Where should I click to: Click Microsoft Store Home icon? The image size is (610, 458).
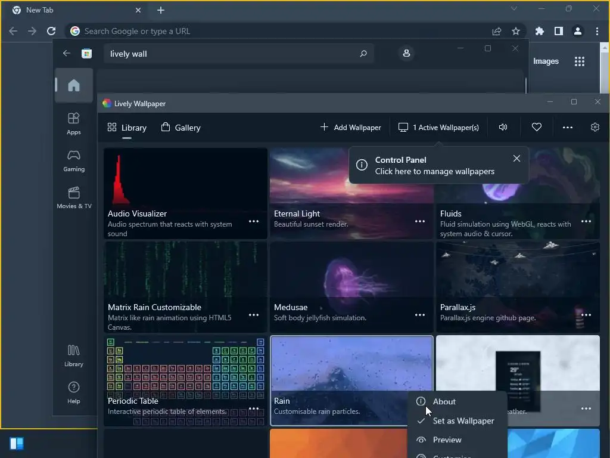click(x=73, y=85)
